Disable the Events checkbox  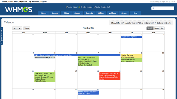click(165, 23)
